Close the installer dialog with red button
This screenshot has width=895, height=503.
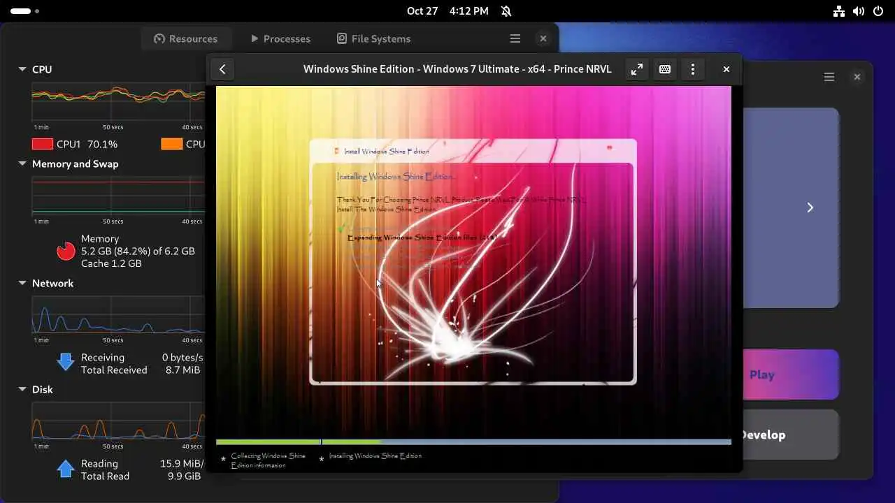coord(610,148)
